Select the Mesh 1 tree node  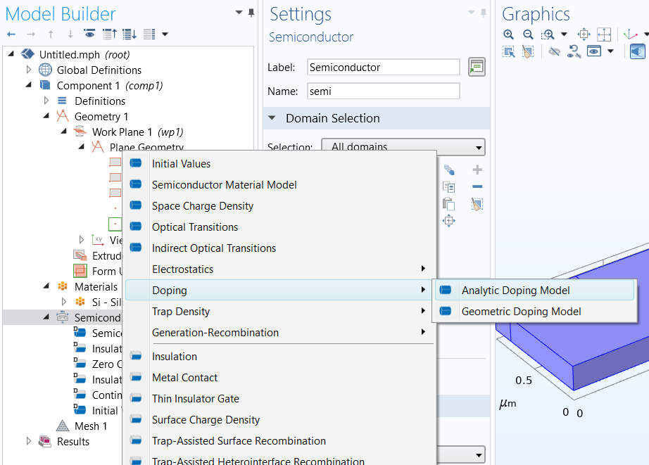pos(91,426)
